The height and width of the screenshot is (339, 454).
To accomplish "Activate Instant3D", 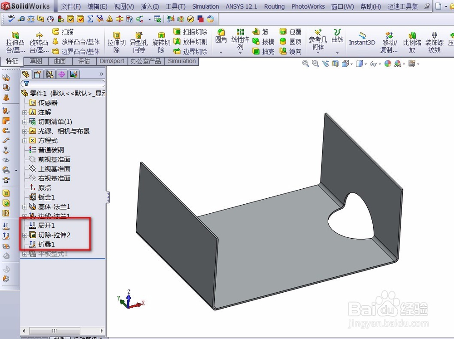I will (x=362, y=39).
